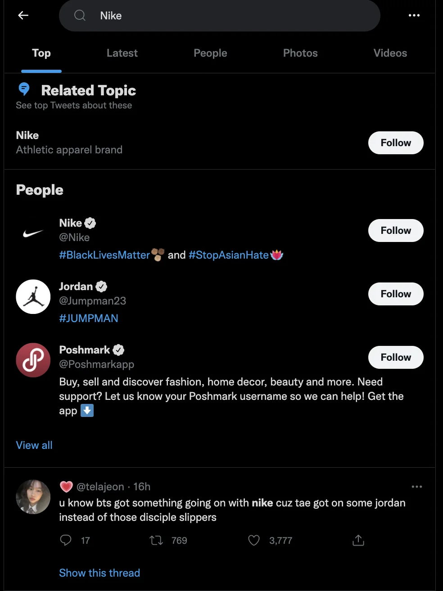The height and width of the screenshot is (591, 443).
Task: Click the Related Topic pin icon
Action: (x=24, y=90)
